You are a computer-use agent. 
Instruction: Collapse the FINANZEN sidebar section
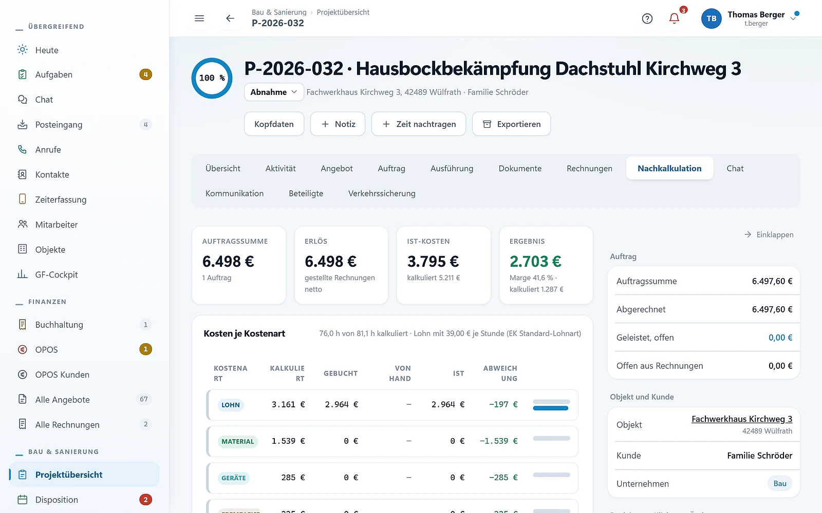click(x=41, y=302)
